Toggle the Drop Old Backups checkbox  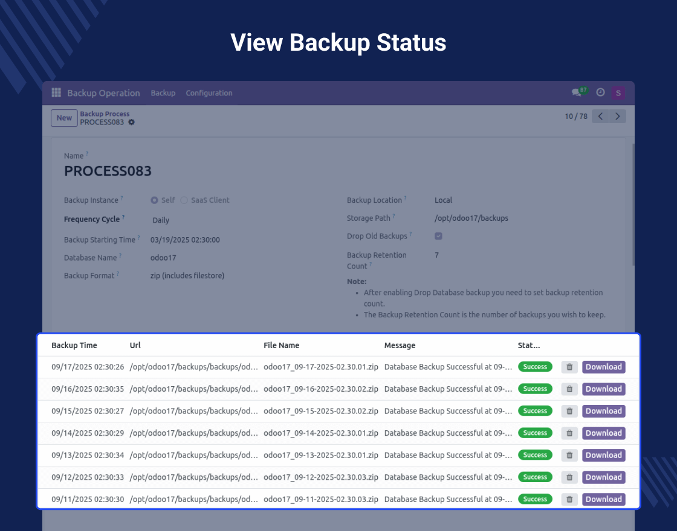(438, 236)
